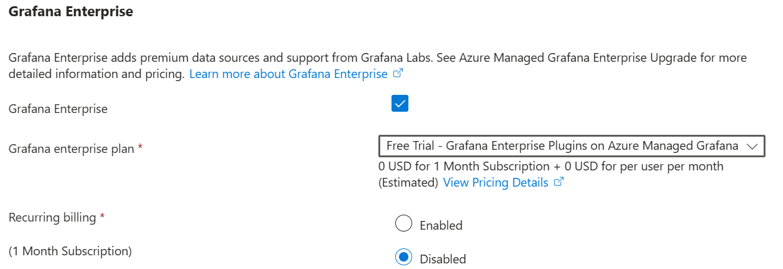Viewport: 783px width, 269px height.
Task: Click the red asterisk beside Recurring billing
Action: [102, 217]
